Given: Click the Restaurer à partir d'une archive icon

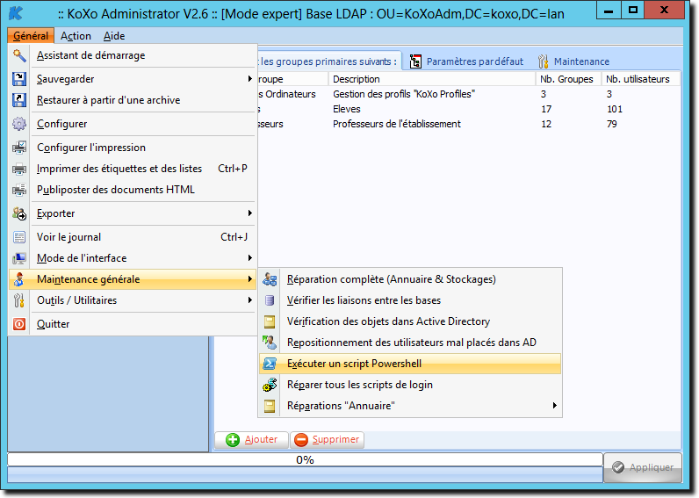Looking at the screenshot, I should coord(19,100).
